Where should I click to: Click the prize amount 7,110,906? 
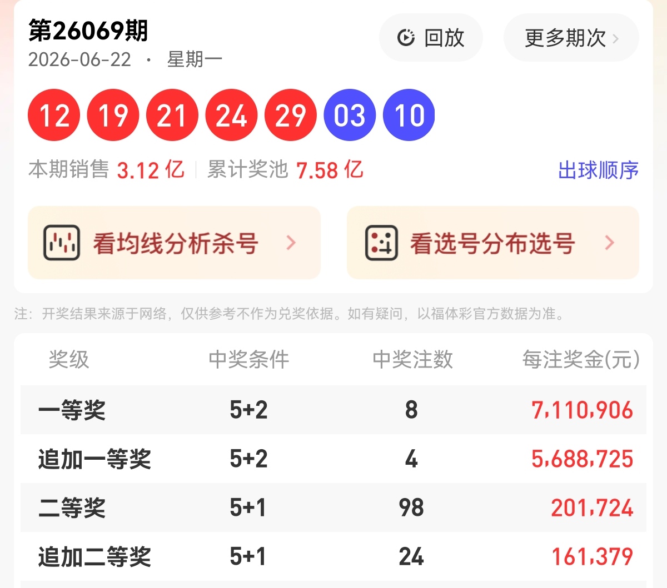click(x=582, y=410)
